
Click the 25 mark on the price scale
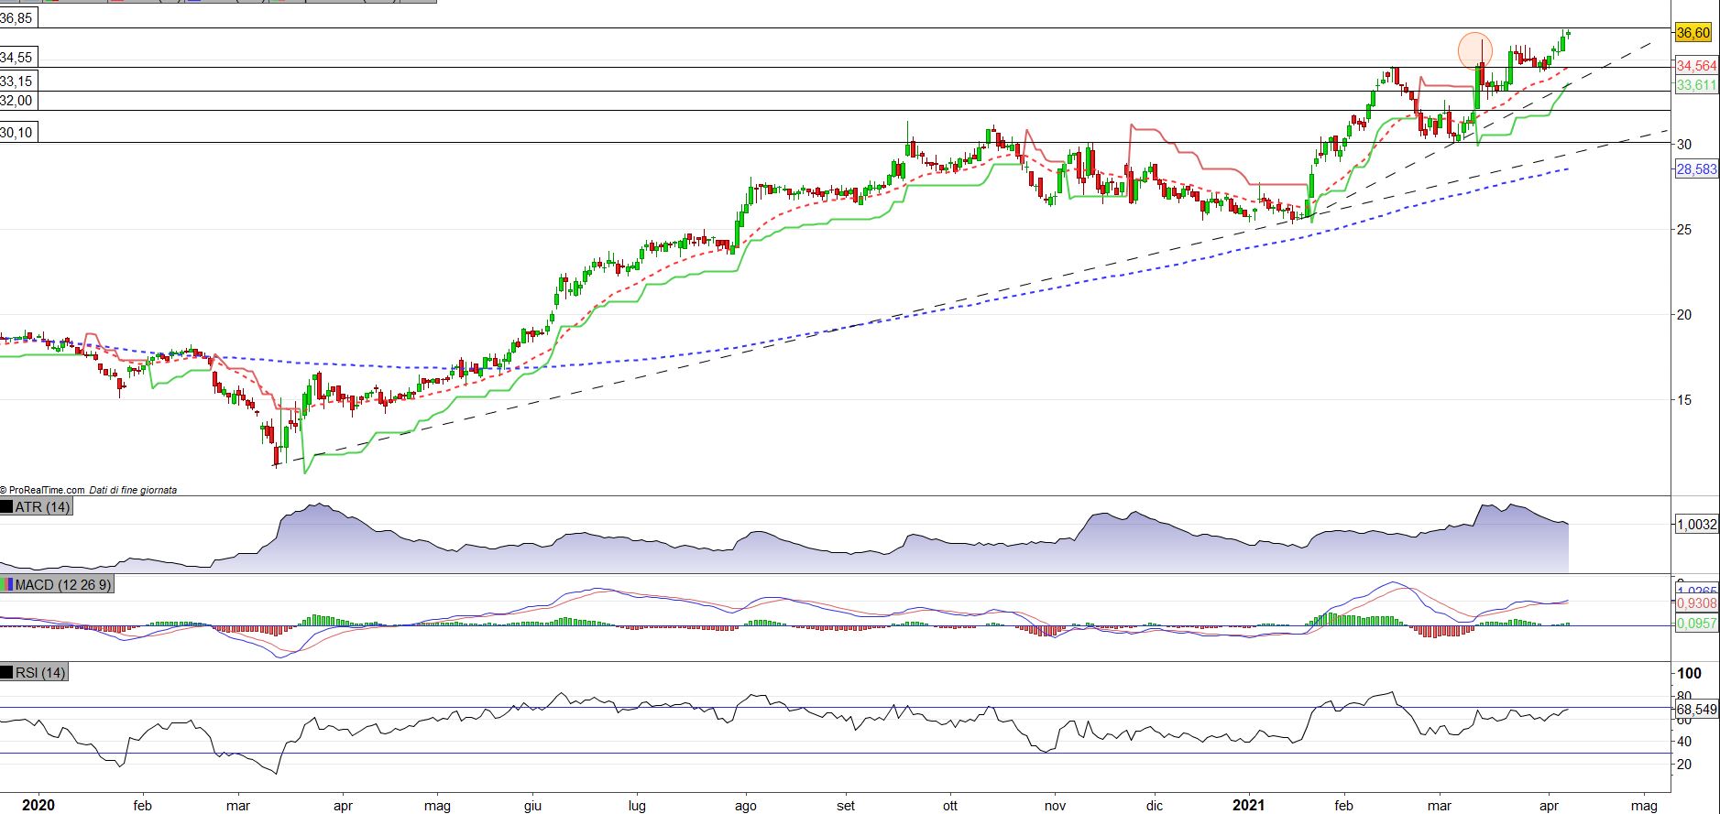click(1684, 230)
